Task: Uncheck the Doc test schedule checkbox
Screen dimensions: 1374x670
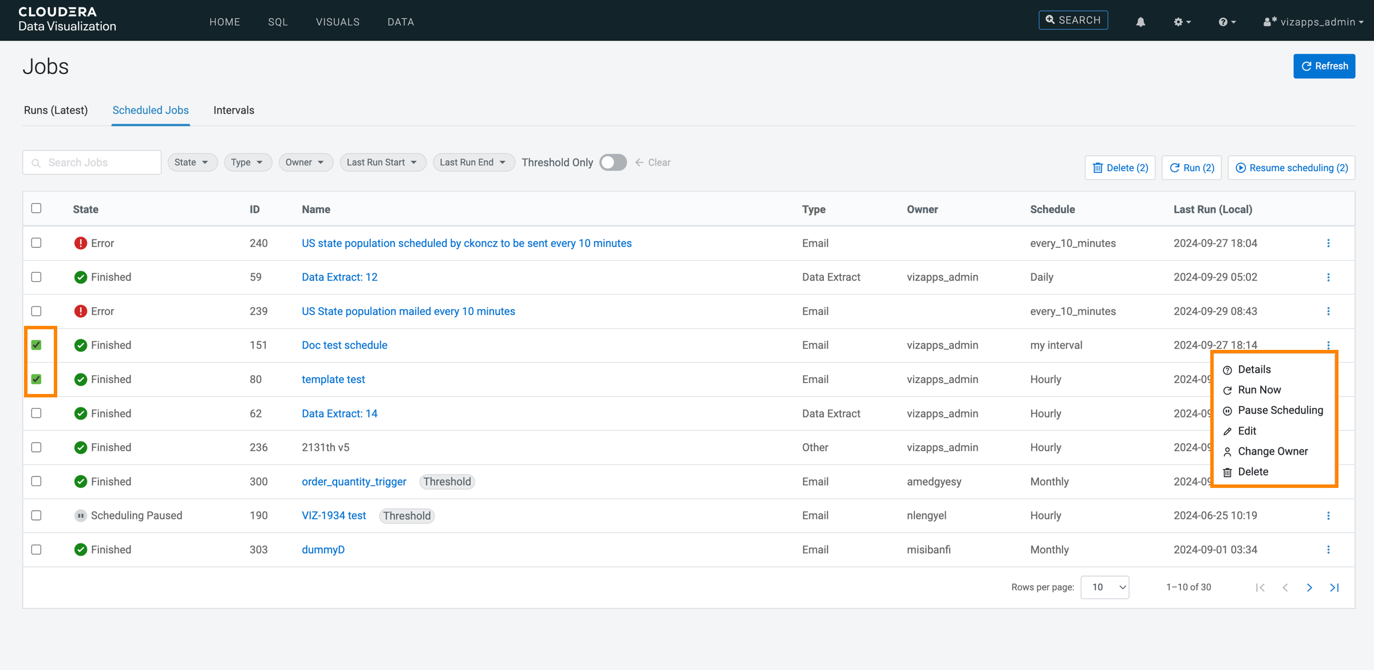Action: 37,345
